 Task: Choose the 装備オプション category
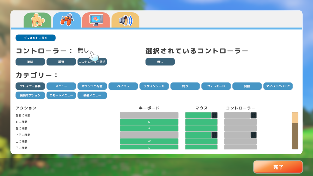(x=30, y=95)
